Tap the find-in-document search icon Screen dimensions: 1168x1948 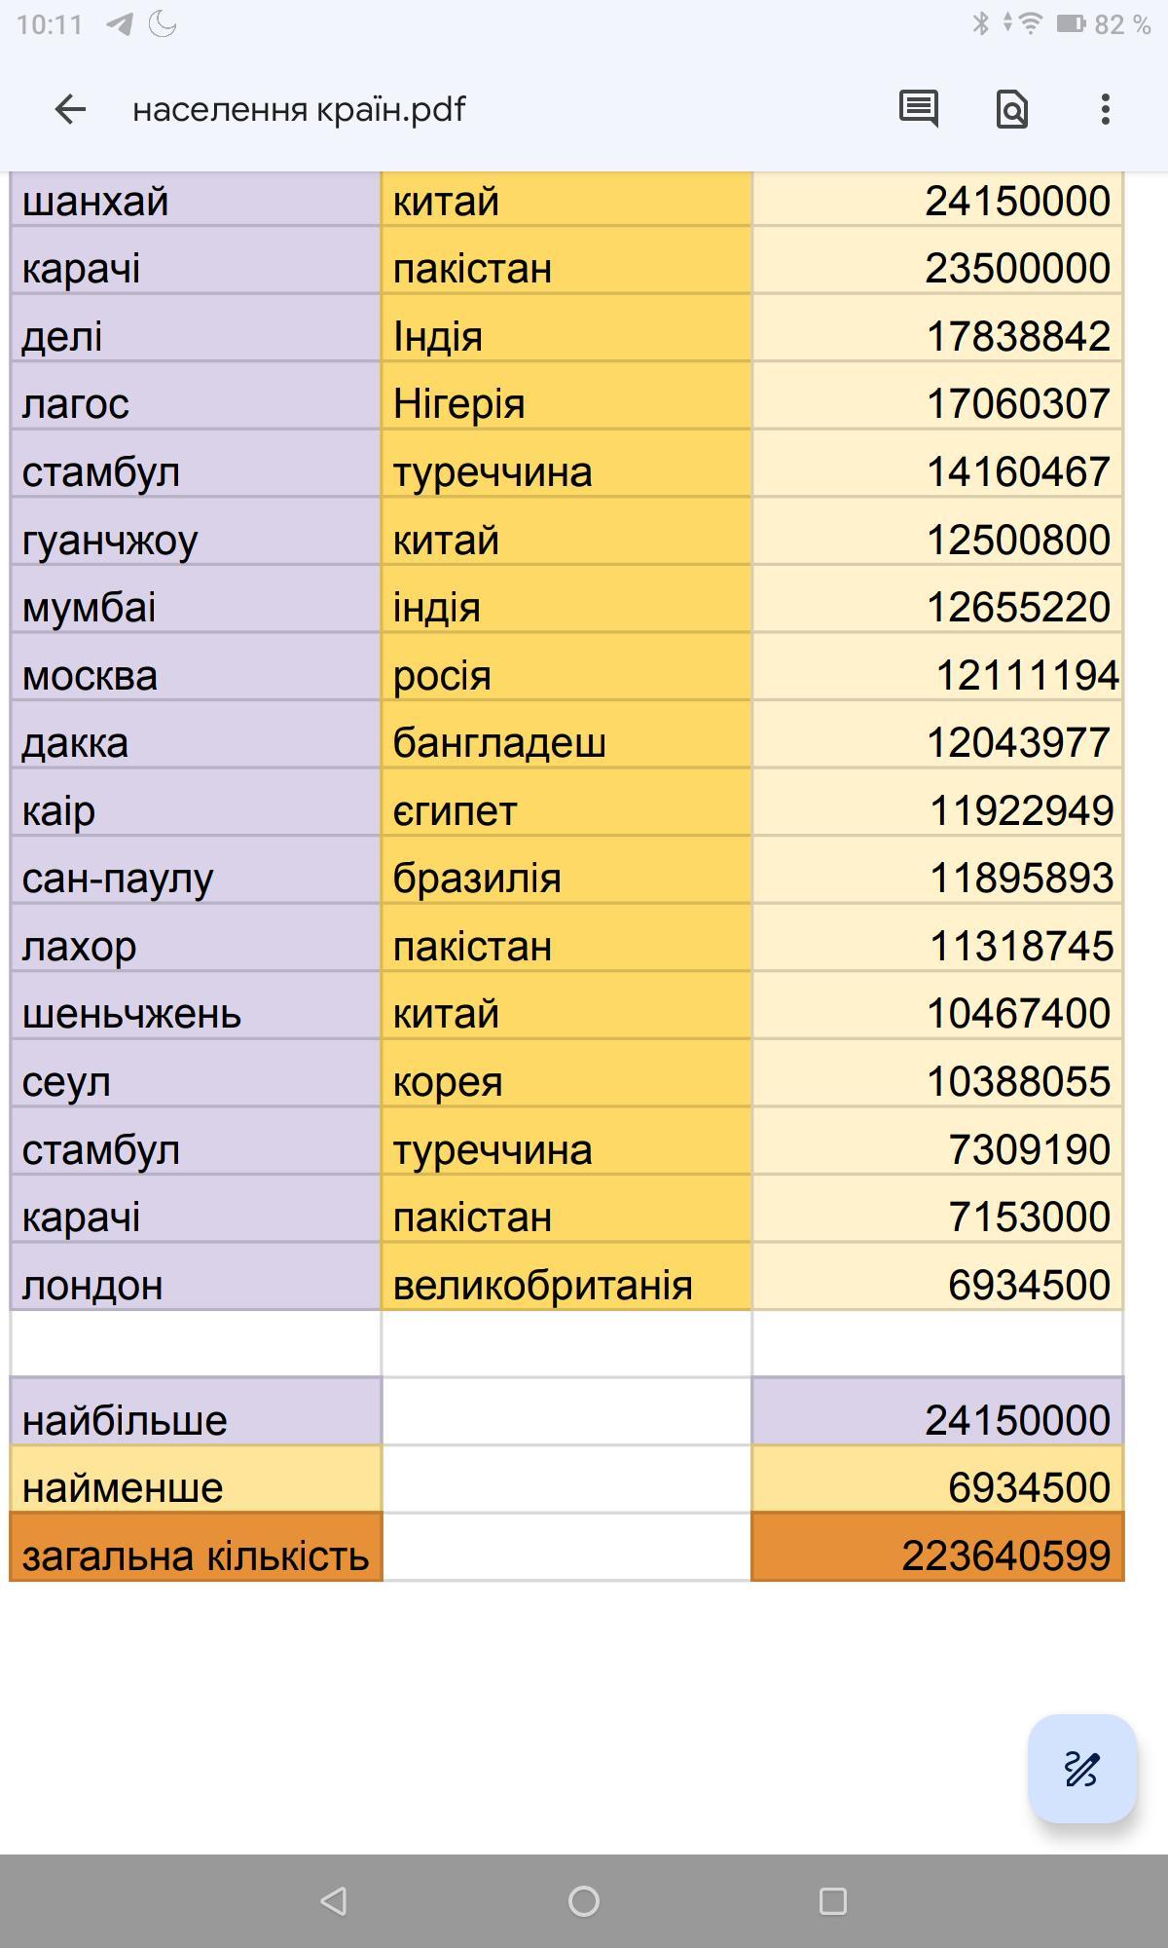pyautogui.click(x=1012, y=109)
